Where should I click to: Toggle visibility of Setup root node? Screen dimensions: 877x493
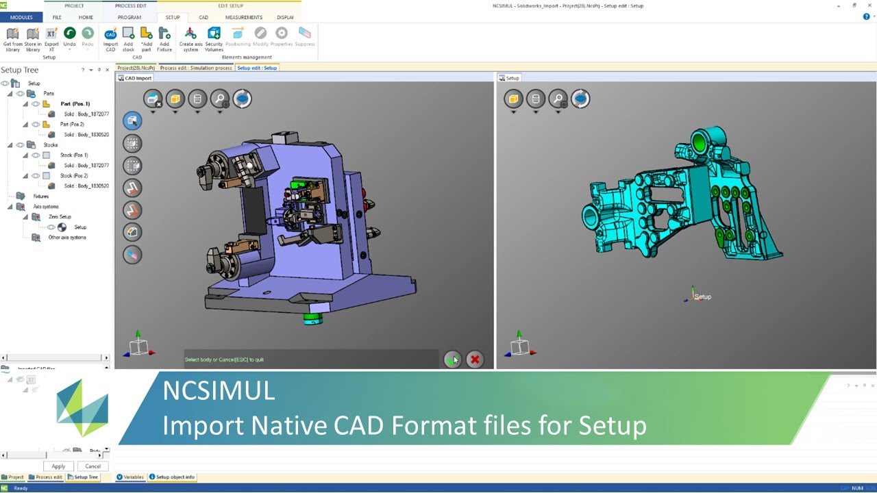[5, 84]
